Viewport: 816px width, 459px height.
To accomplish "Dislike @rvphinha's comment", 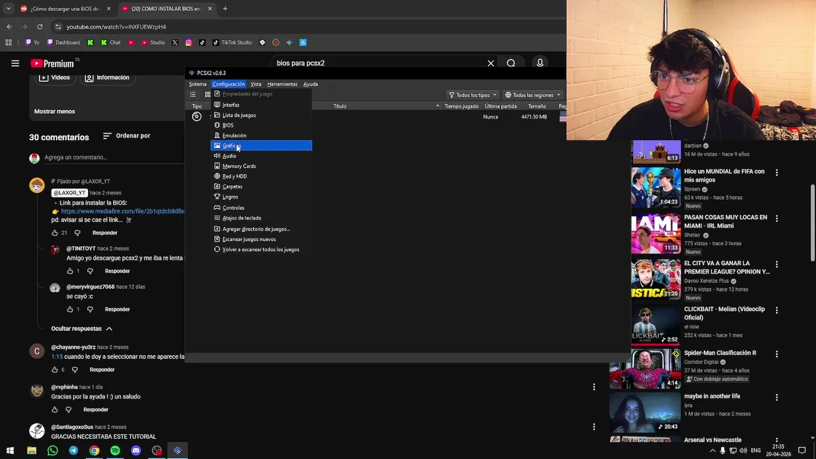I will point(68,409).
